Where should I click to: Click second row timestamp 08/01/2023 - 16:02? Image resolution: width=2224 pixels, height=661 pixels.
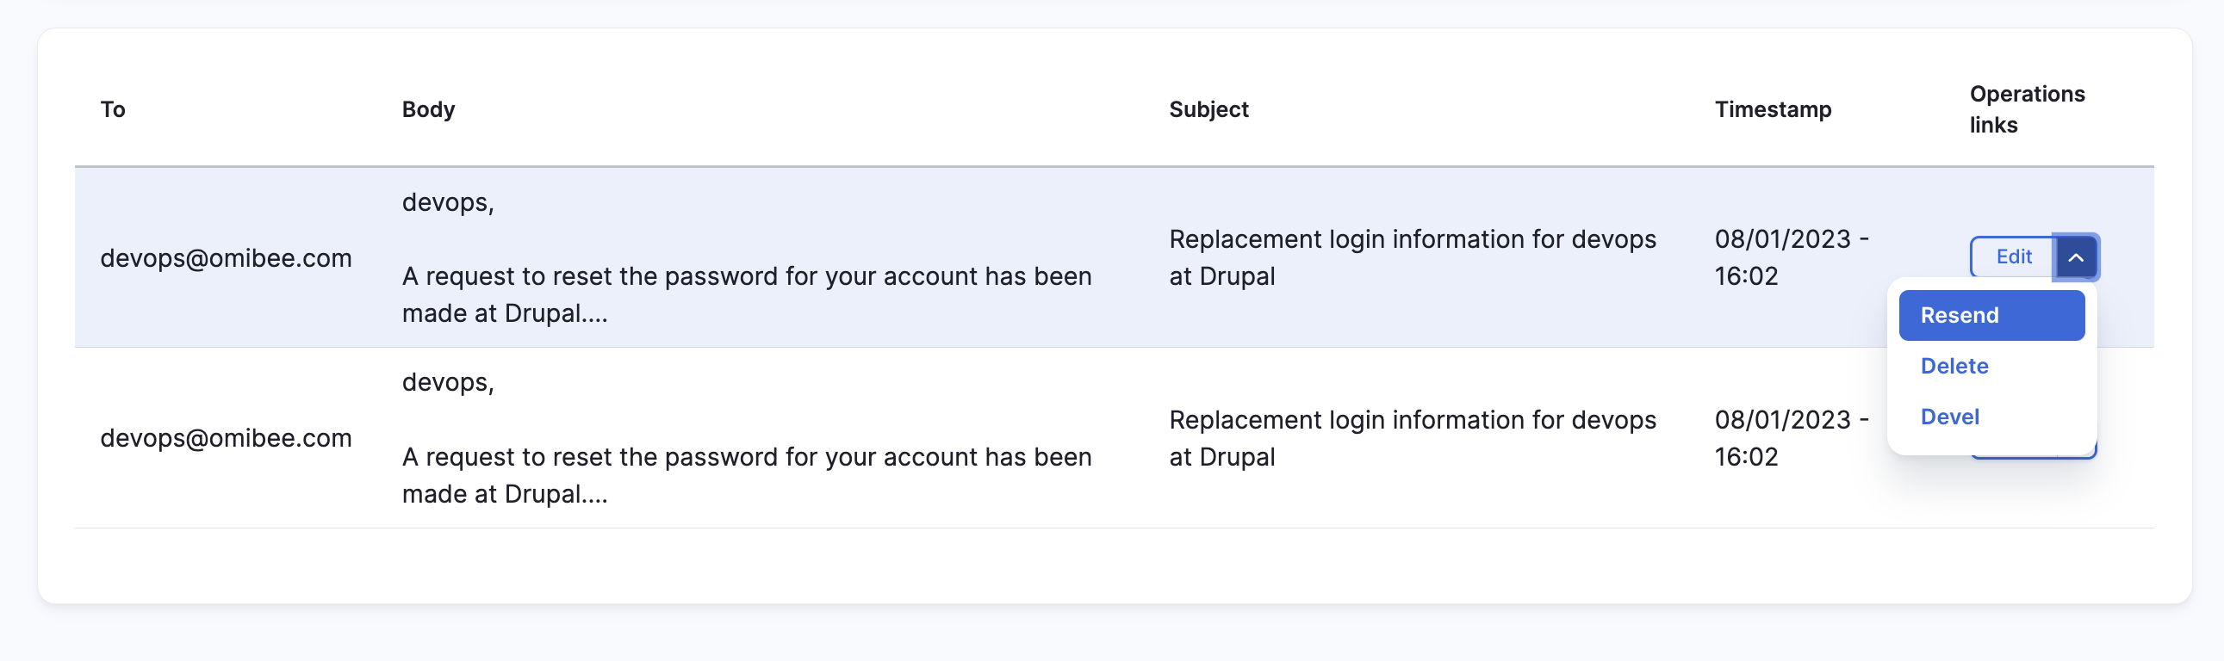tap(1792, 437)
